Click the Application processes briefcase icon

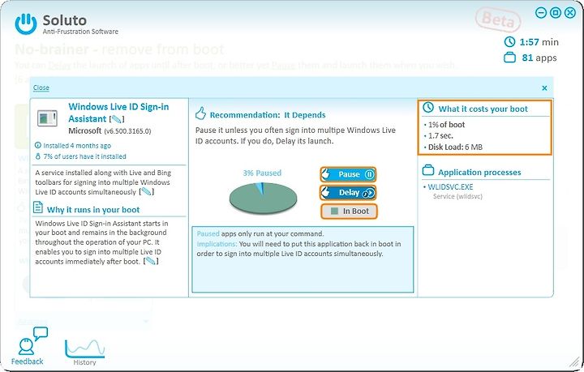(428, 171)
